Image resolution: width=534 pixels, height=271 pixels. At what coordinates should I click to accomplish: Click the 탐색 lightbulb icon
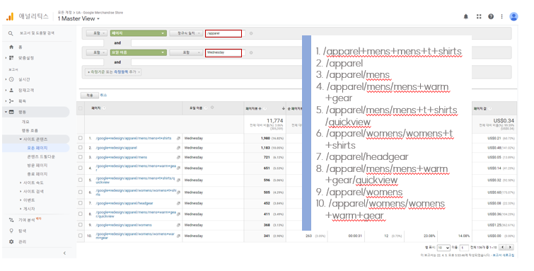[11, 231]
